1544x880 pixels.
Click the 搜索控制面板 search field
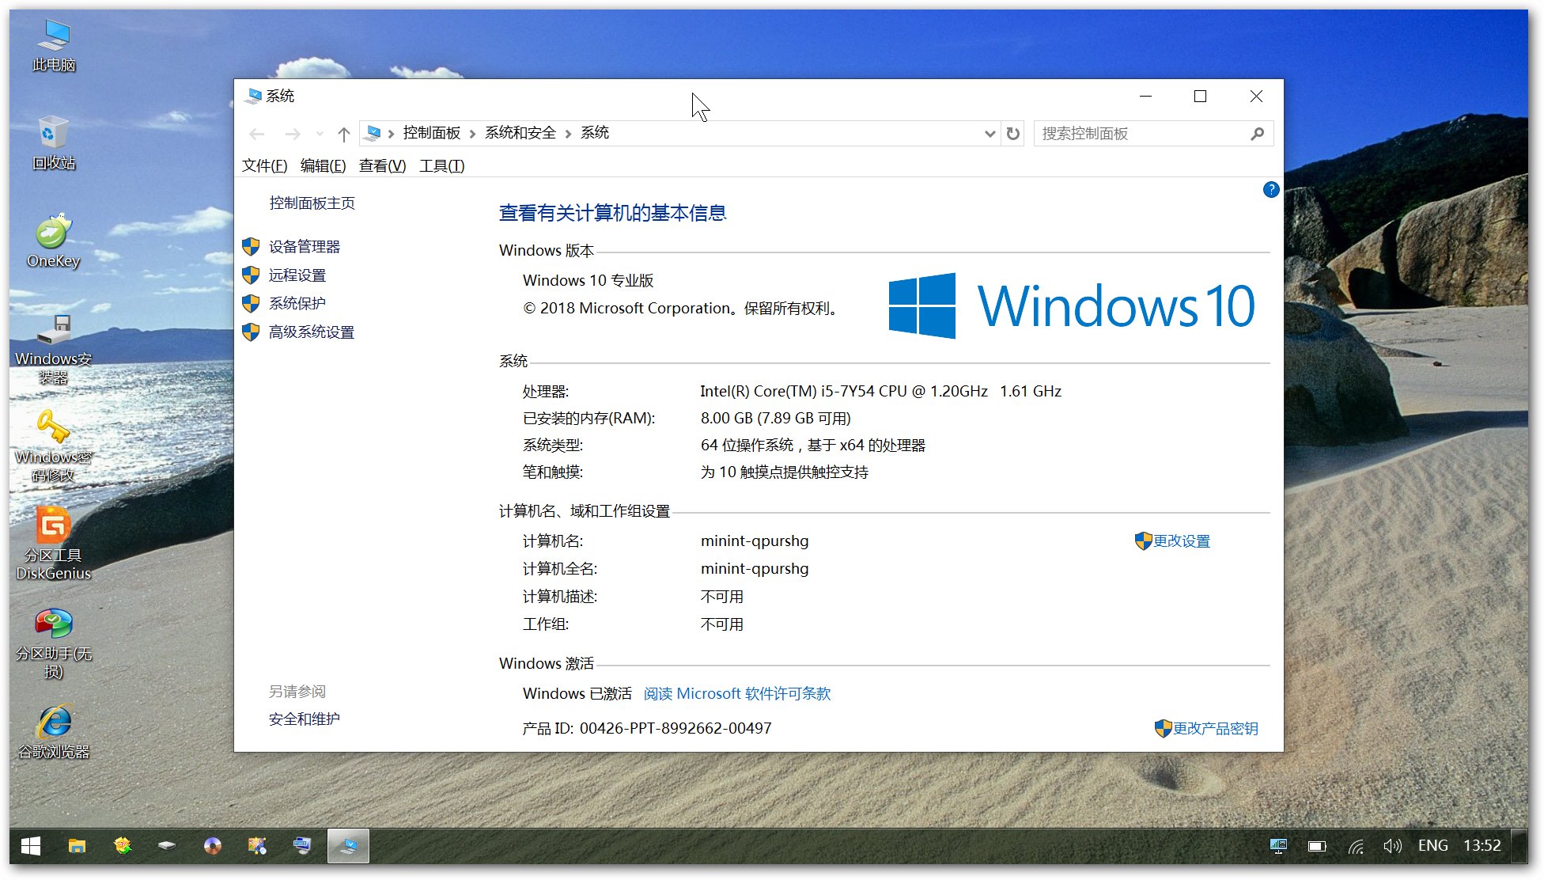[1139, 134]
